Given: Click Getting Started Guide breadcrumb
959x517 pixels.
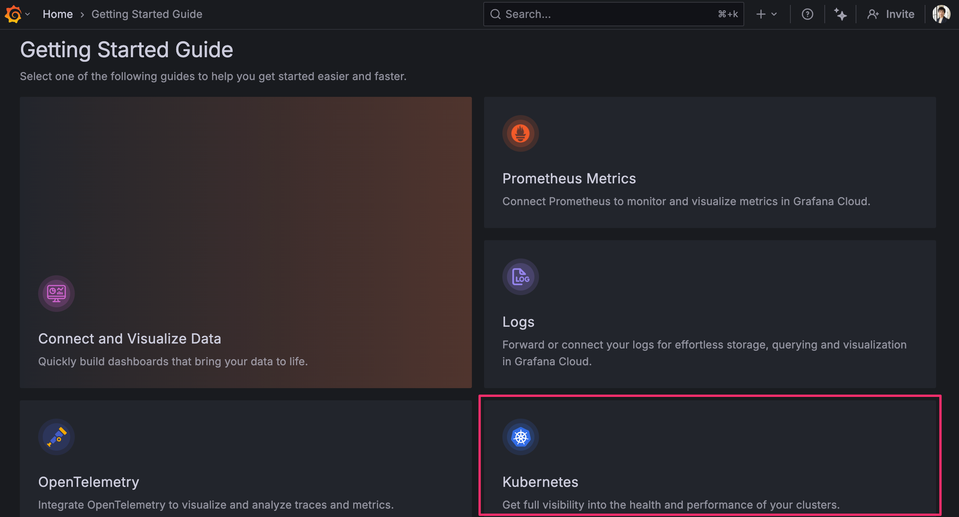Looking at the screenshot, I should (147, 14).
